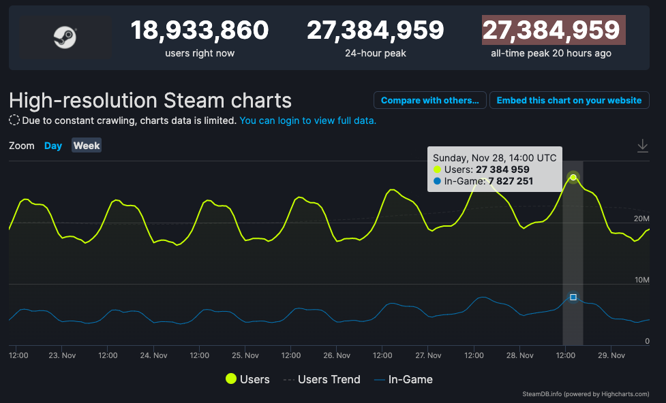
Task: Click the In-Game square marker on chart
Action: pos(573,297)
